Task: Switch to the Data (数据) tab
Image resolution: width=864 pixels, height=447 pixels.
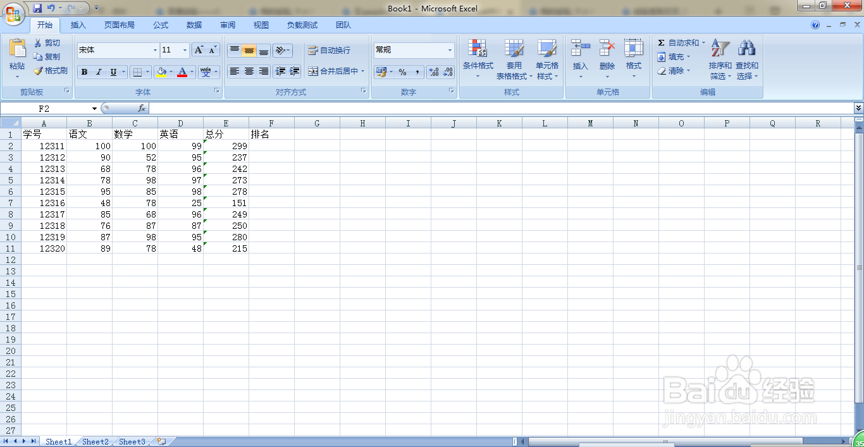Action: pos(194,25)
